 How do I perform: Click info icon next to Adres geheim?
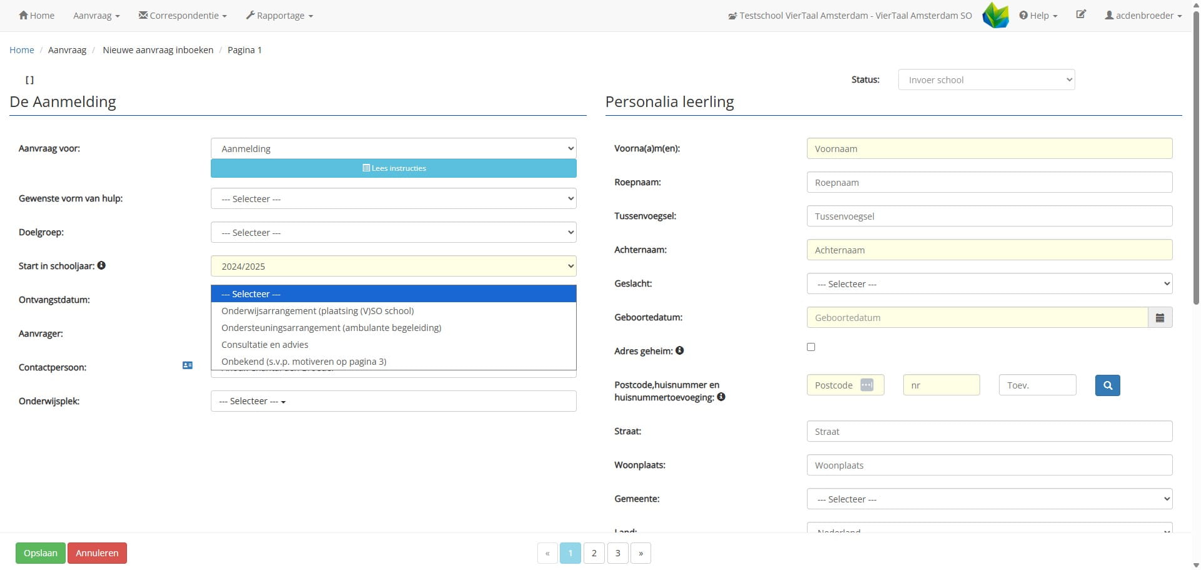679,350
